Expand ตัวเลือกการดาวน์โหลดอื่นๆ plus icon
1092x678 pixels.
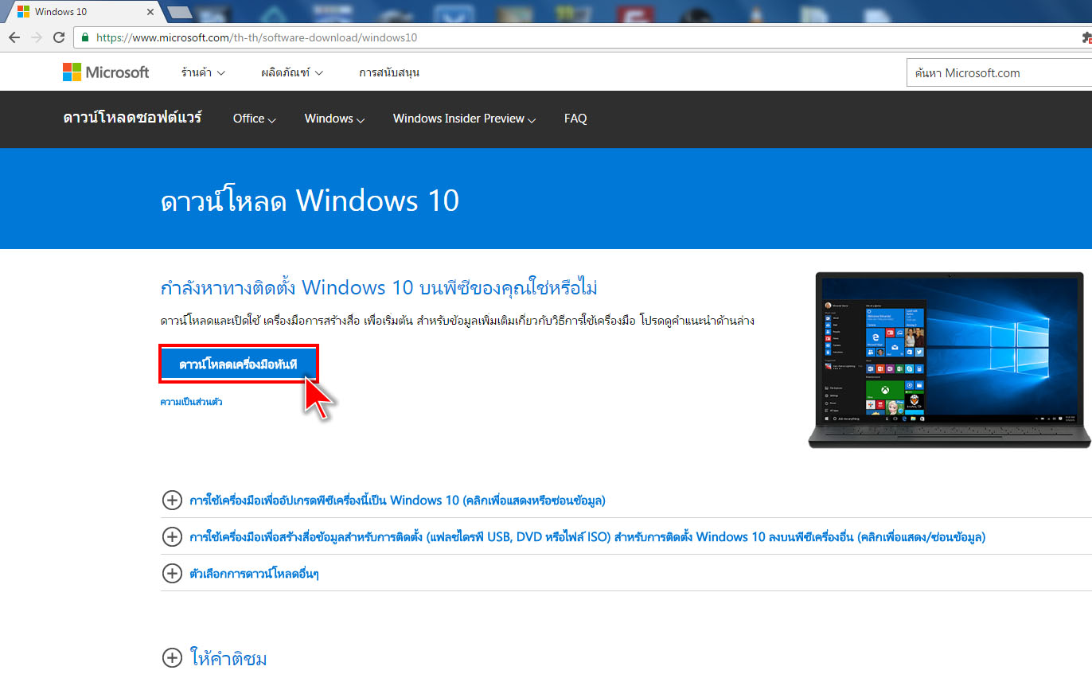click(x=172, y=573)
